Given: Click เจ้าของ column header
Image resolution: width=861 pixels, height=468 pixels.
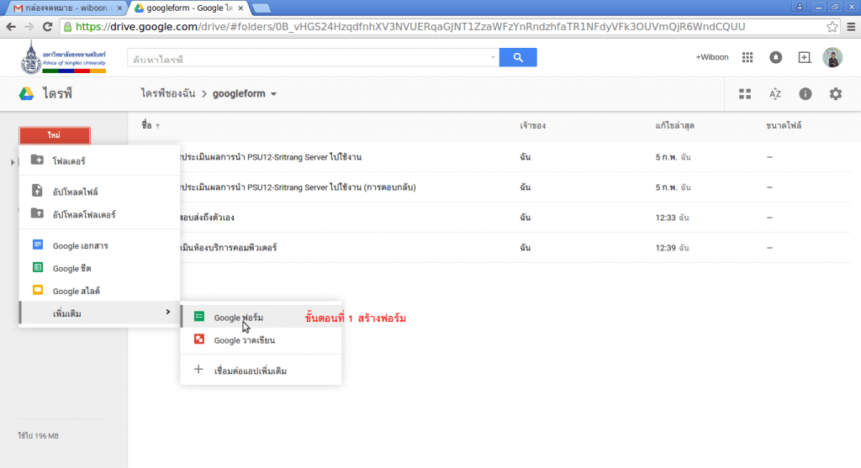Looking at the screenshot, I should [532, 126].
